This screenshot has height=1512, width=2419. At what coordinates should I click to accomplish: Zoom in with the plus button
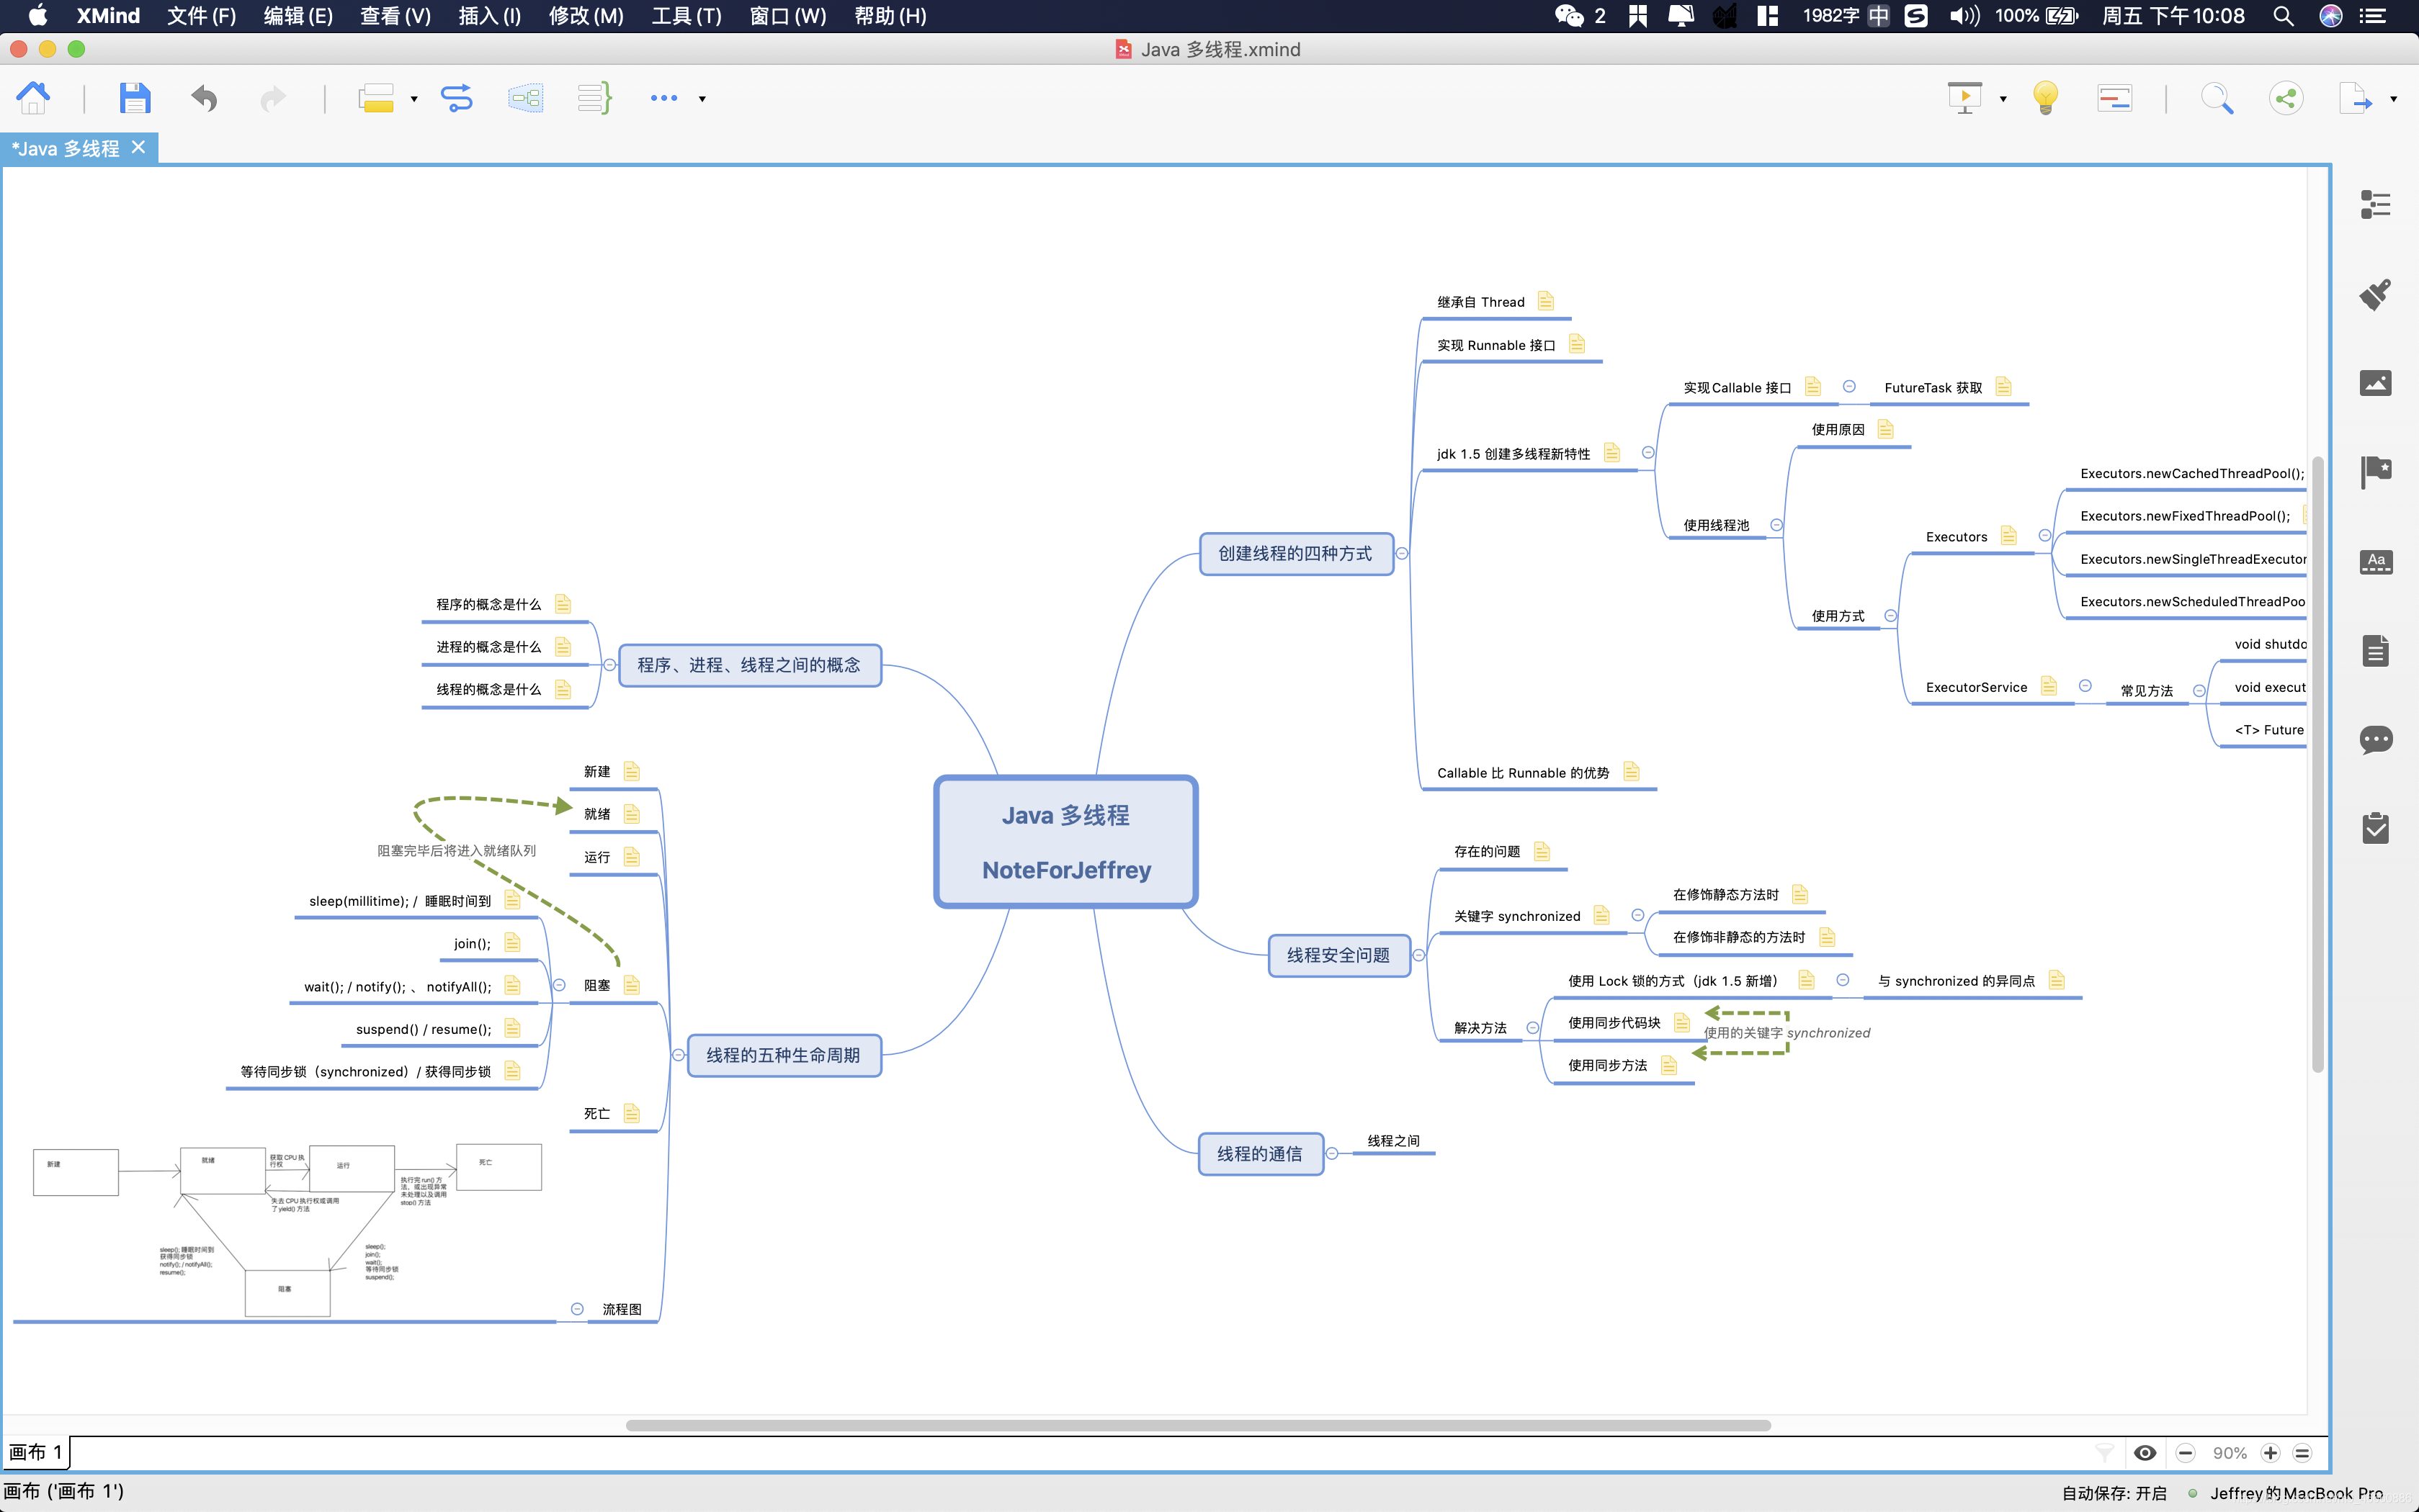[2271, 1453]
